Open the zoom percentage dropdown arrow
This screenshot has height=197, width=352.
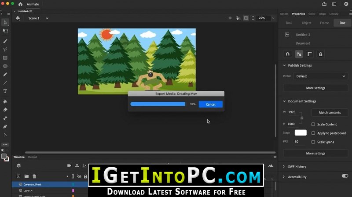tap(273, 18)
